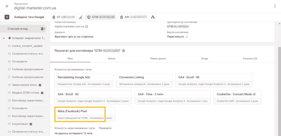Image resolution: width=281 pixels, height=136 pixels.
Task: Select event 24 Оновлення статусу зго...
Action: tap(26, 132)
